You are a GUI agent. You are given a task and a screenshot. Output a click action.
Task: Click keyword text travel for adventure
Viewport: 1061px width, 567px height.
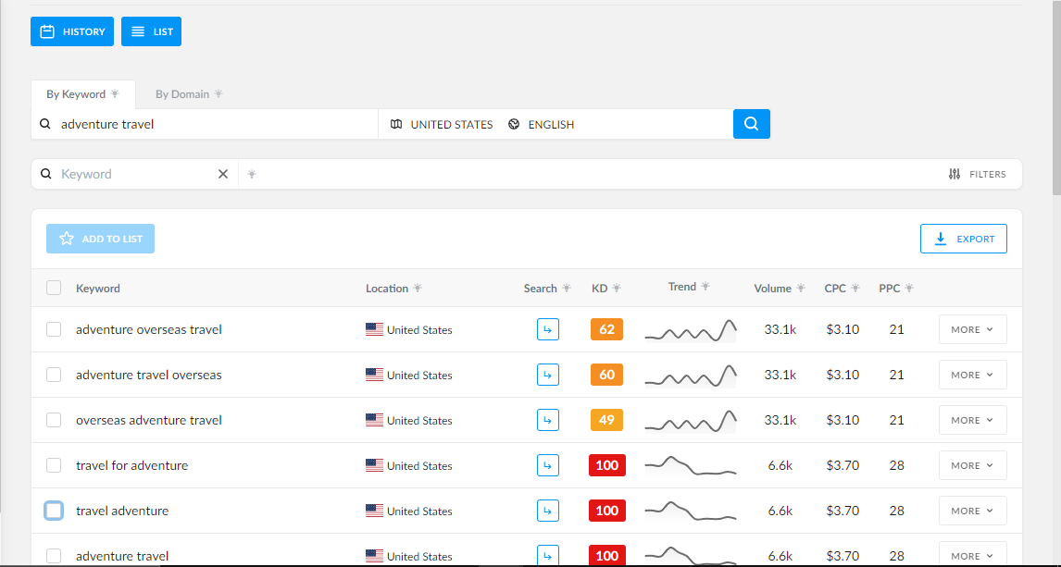[132, 465]
